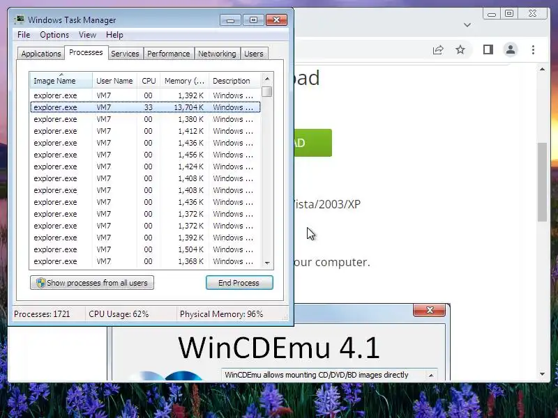The width and height of the screenshot is (558, 418).
Task: Sort by Memory column header
Action: 184,81
